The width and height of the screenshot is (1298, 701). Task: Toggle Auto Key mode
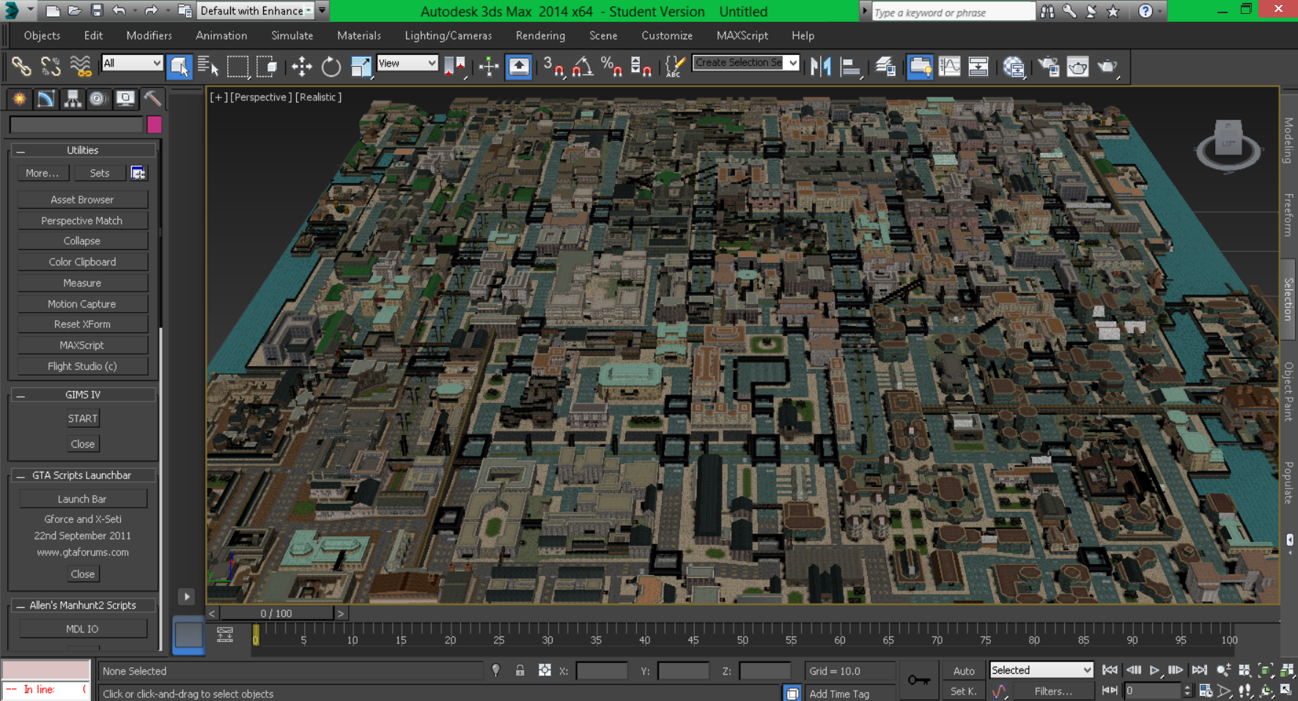tap(964, 670)
